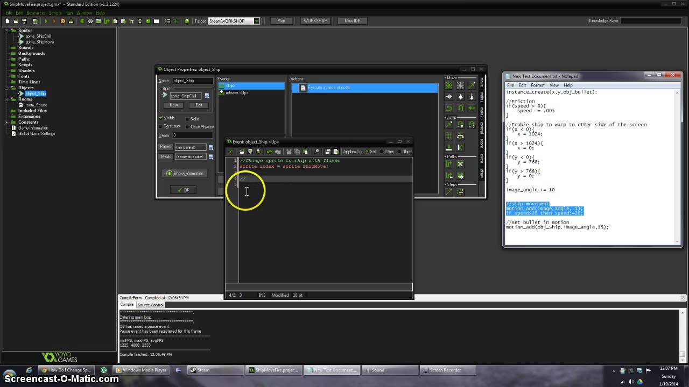Screen dimensions: 689x387
Task: Enable the Solid checkbox
Action: coord(187,119)
